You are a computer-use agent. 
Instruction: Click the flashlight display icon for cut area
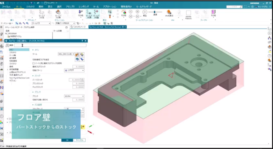pos(82,59)
